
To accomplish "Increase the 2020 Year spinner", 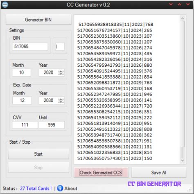I will point(61,71).
